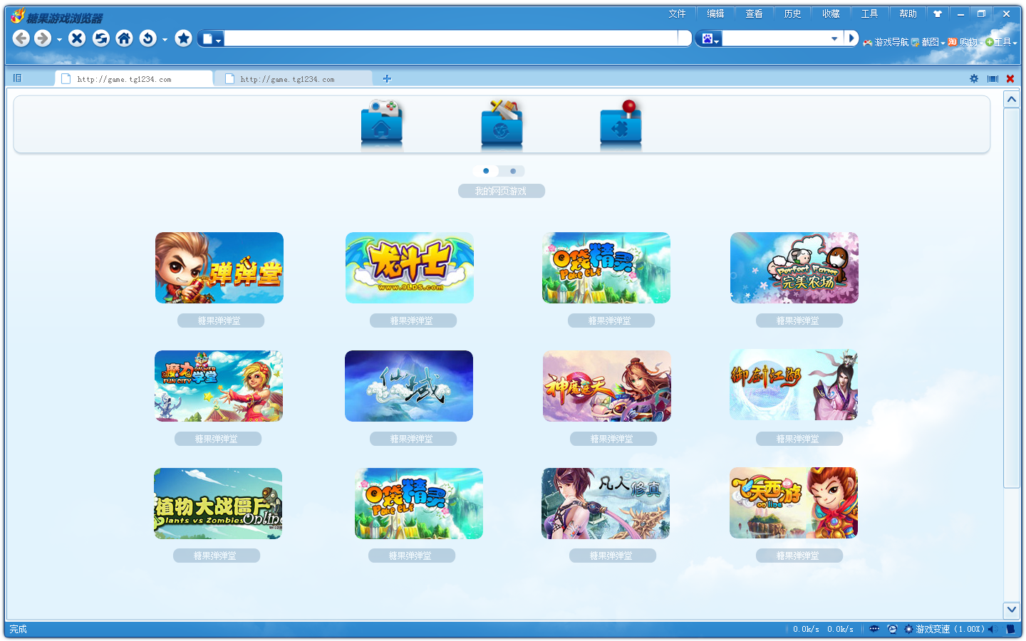Go to the home page icon

point(125,38)
